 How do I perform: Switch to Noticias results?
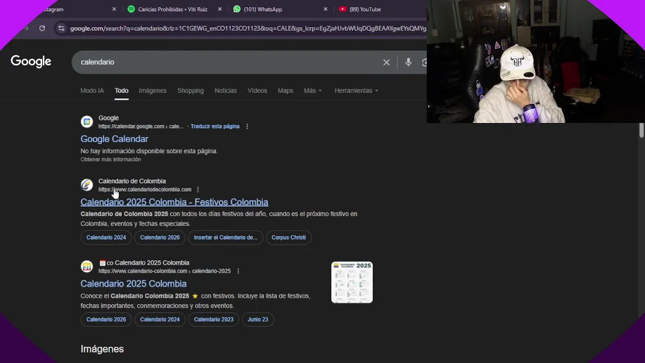pyautogui.click(x=226, y=91)
